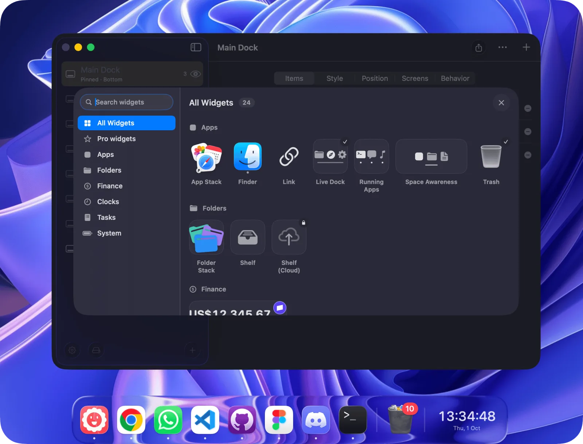Add the Folder Stack widget
The image size is (583, 444).
pyautogui.click(x=207, y=237)
